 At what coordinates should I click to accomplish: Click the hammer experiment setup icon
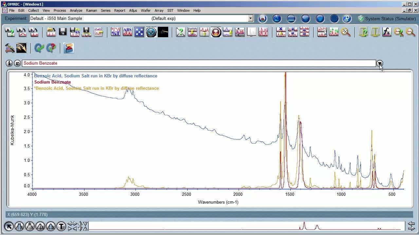coord(9,48)
